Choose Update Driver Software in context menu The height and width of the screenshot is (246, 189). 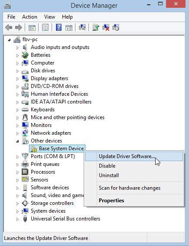coord(134,156)
